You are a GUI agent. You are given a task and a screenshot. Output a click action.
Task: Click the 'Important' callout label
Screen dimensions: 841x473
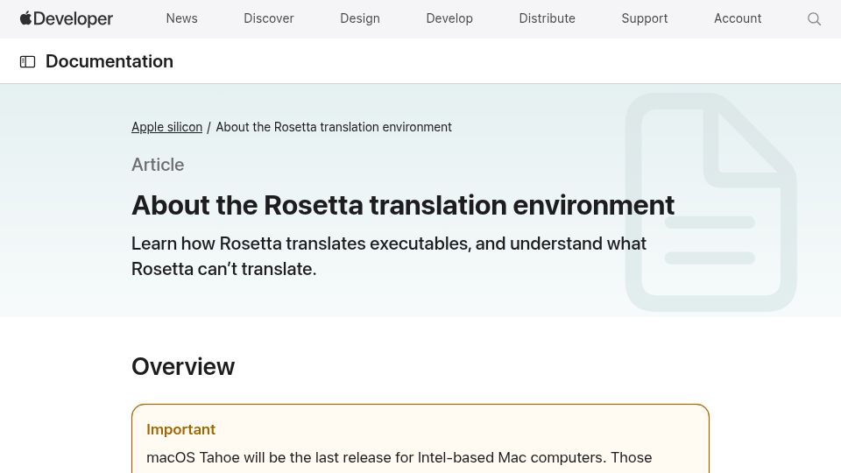pyautogui.click(x=180, y=429)
